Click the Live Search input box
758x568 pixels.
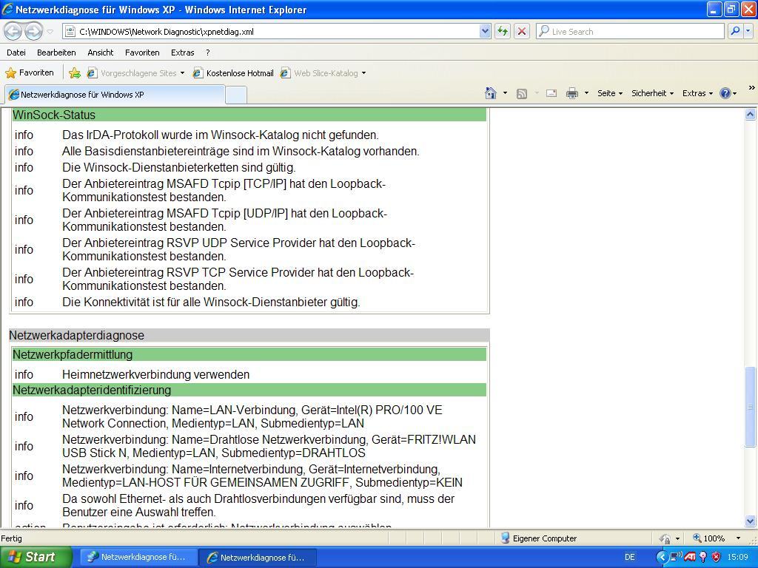[630, 31]
